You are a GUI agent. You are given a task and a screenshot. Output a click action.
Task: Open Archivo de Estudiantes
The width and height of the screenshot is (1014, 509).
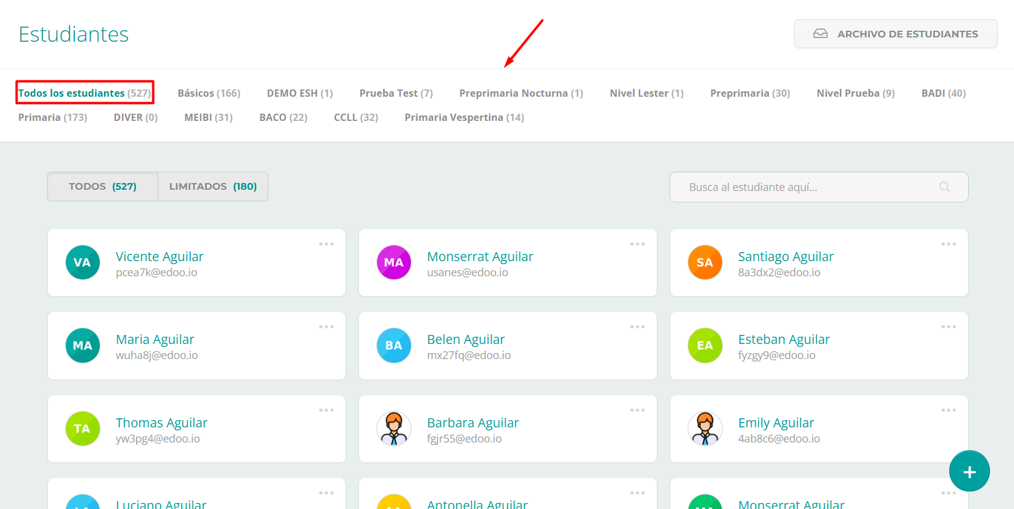[x=896, y=34]
